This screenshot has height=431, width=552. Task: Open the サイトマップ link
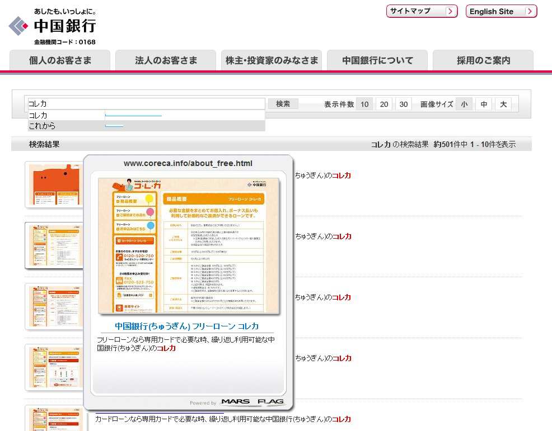tap(422, 11)
